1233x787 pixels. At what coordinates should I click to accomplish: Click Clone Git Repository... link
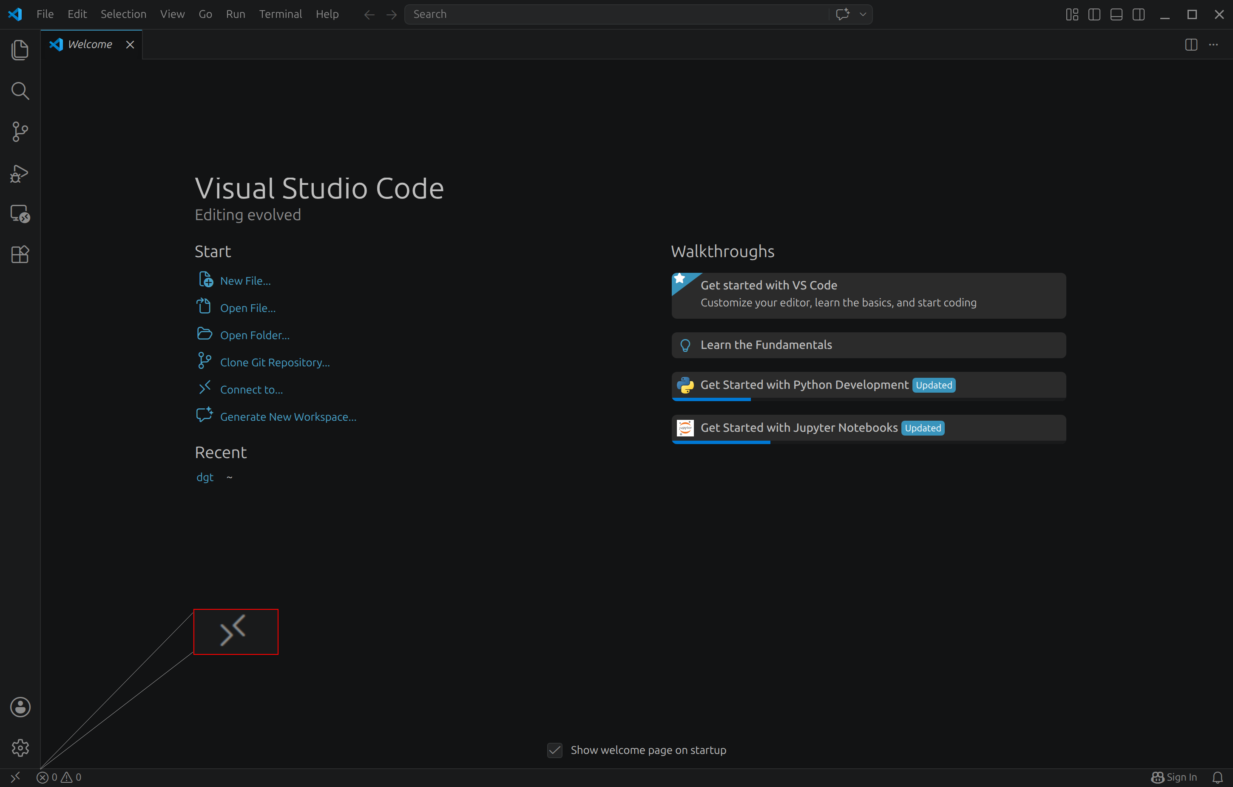pyautogui.click(x=275, y=362)
